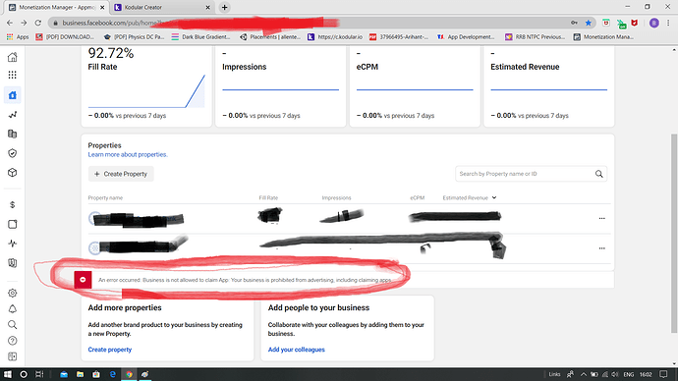Open the Monetization Mana... bookmark

pos(603,37)
